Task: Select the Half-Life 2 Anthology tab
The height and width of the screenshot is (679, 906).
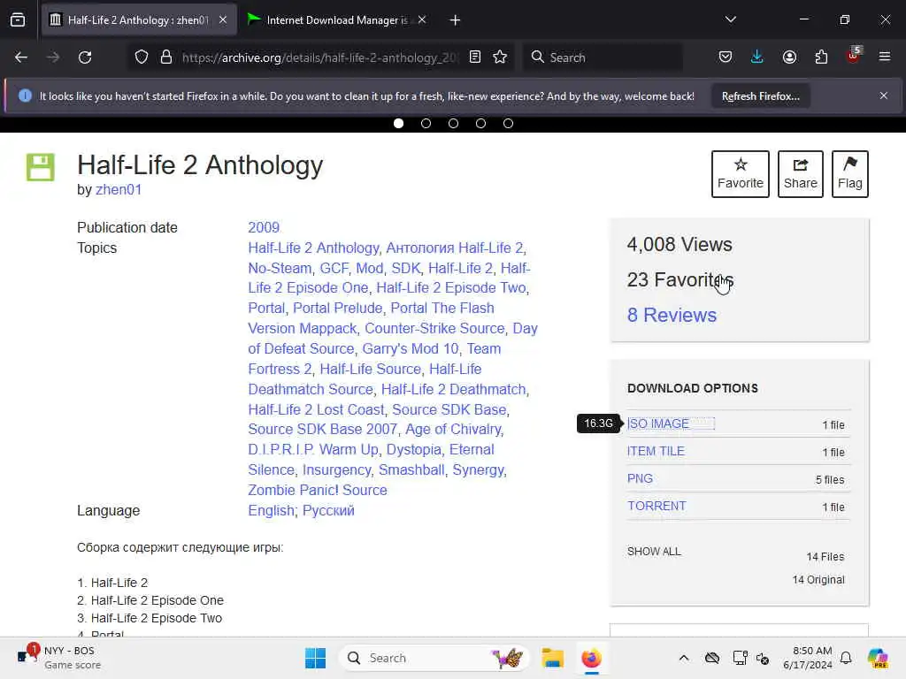Action: (138, 20)
